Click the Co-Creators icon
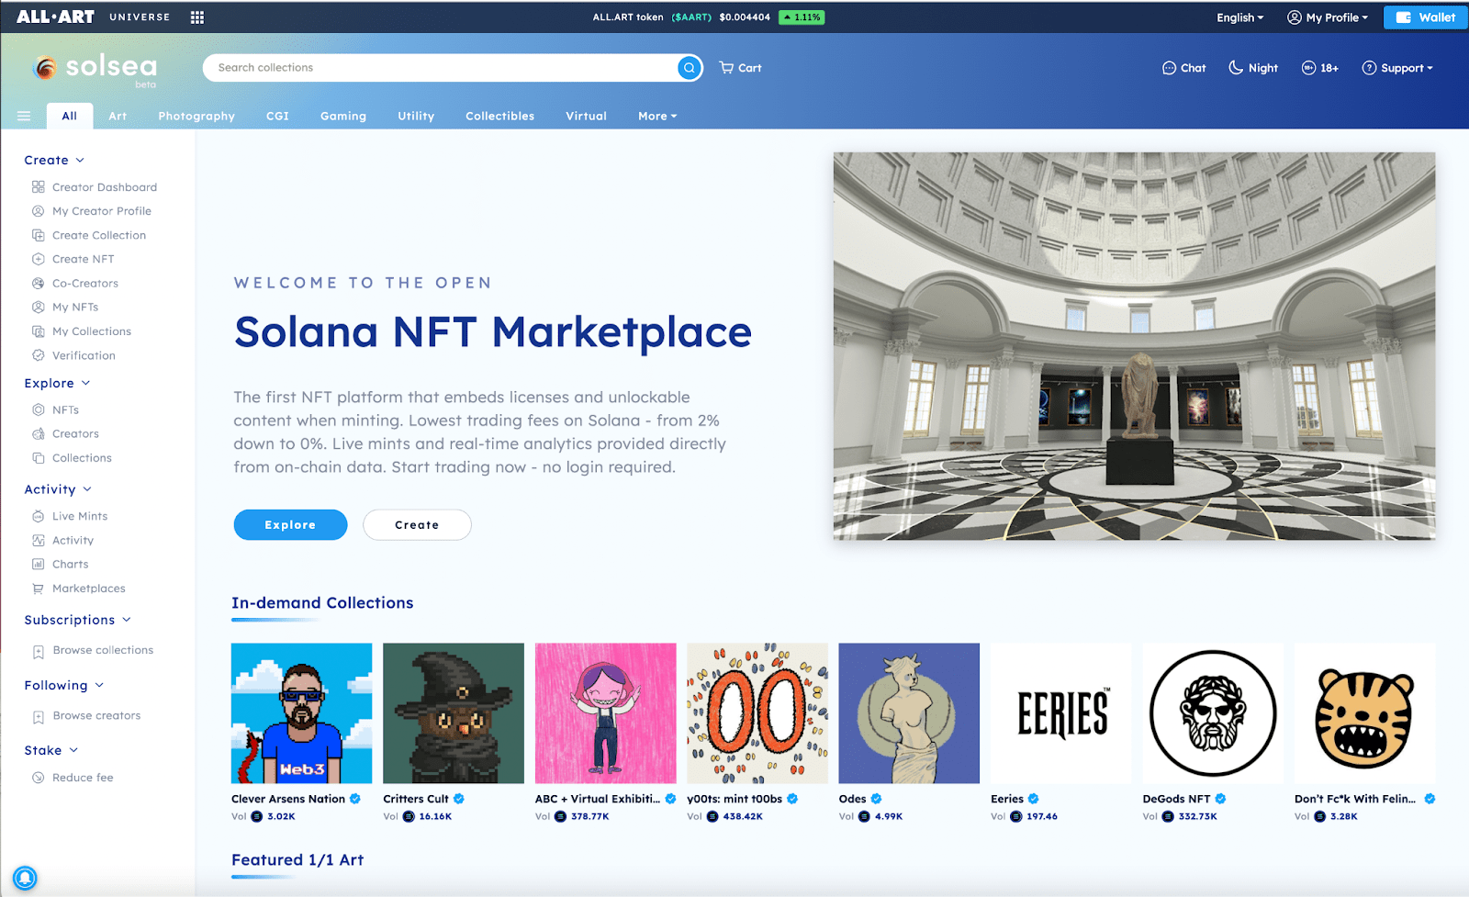1469x897 pixels. coord(39,284)
